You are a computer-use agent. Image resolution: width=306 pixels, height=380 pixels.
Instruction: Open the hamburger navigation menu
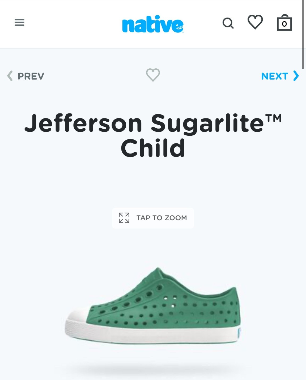click(19, 22)
